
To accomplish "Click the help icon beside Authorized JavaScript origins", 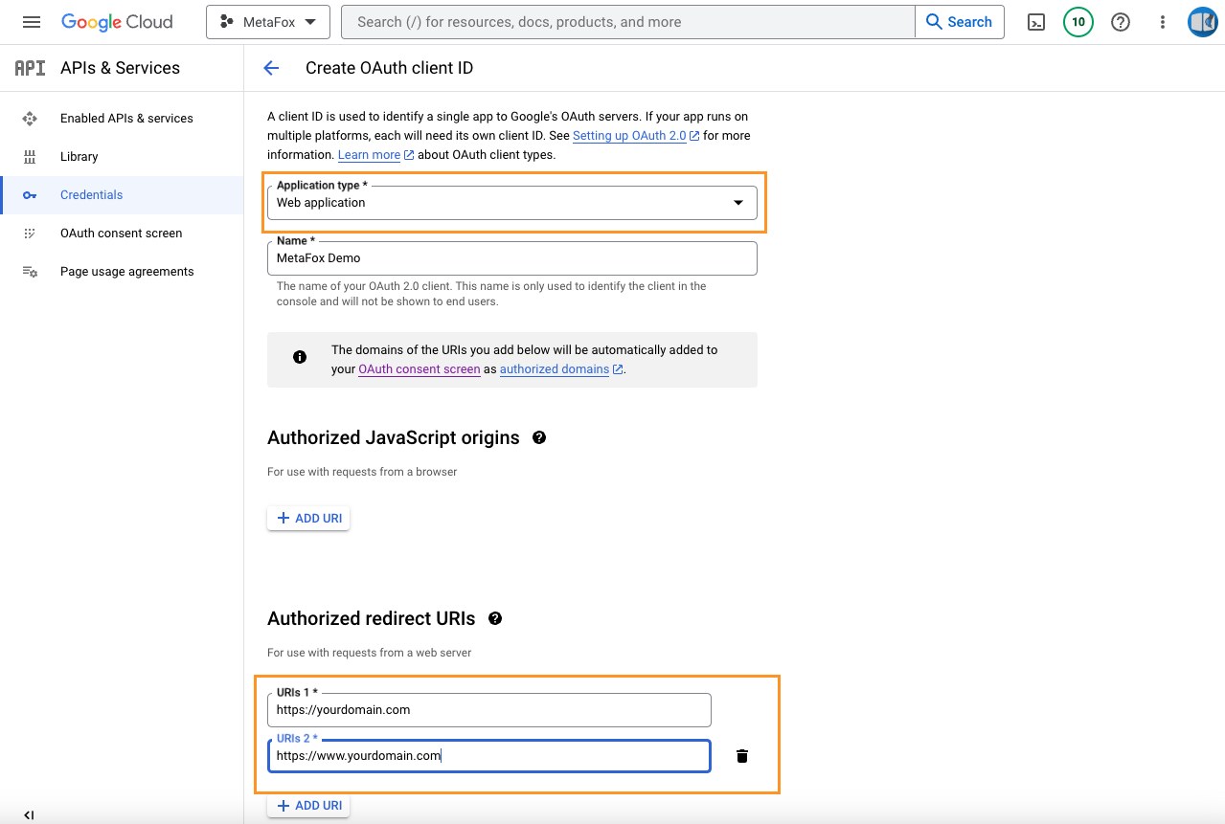I will [x=539, y=437].
